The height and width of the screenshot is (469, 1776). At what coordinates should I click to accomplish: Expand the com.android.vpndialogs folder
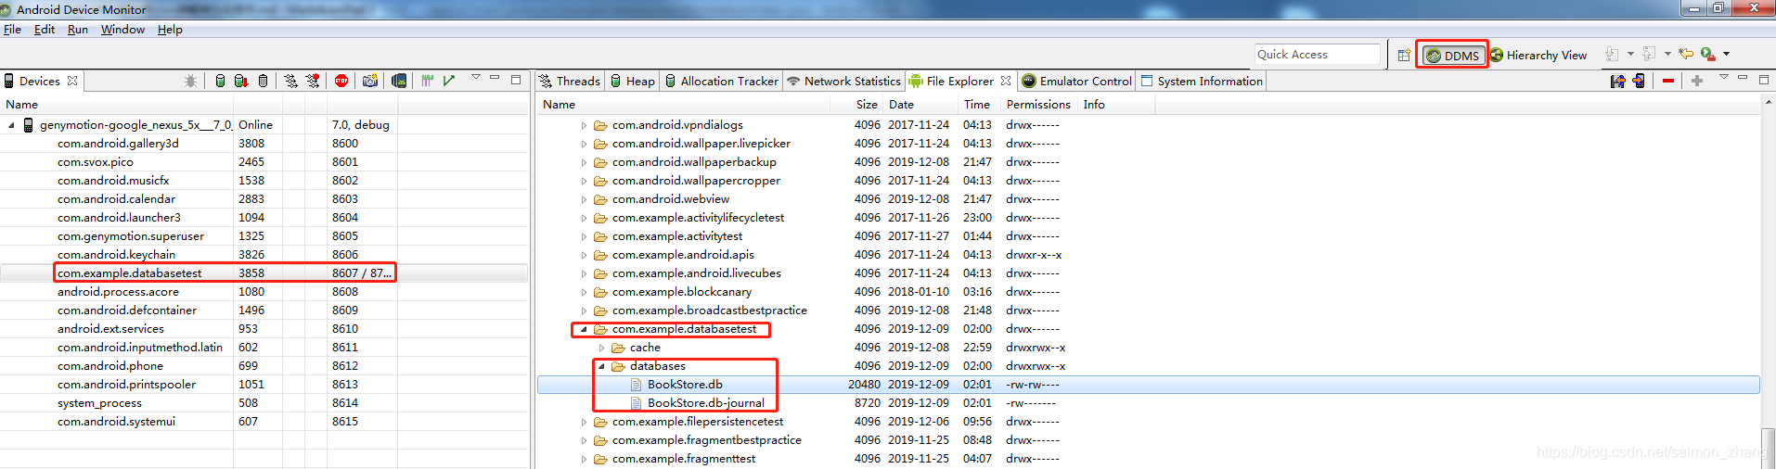[584, 125]
